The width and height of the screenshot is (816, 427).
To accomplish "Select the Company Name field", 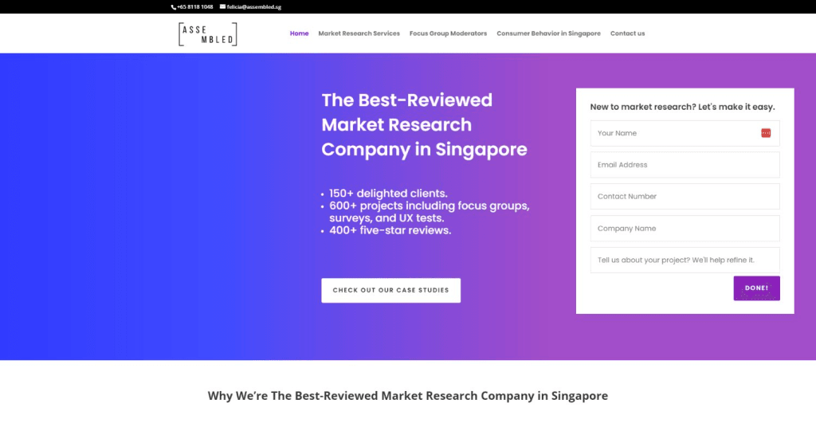I will [x=685, y=229].
